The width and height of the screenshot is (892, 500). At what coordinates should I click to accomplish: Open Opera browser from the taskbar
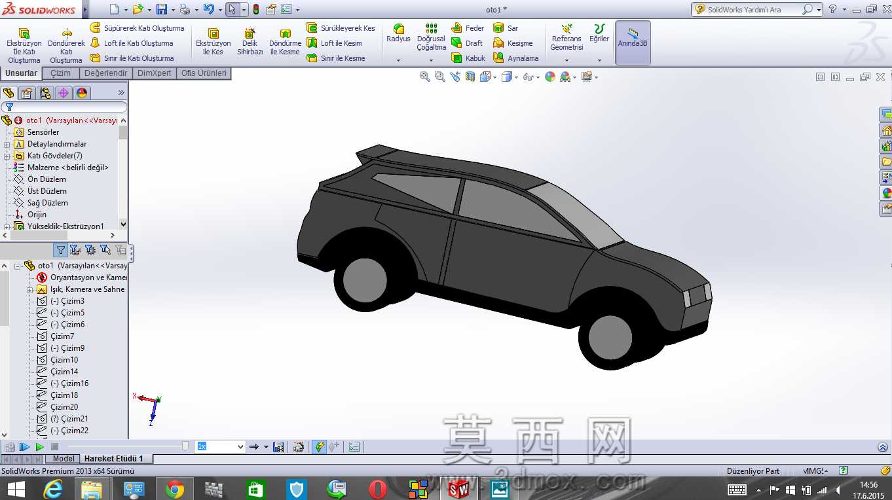coord(377,489)
